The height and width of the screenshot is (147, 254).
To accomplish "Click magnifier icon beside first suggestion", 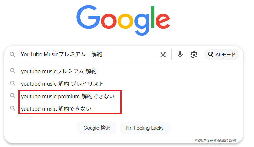I will click(13, 71).
